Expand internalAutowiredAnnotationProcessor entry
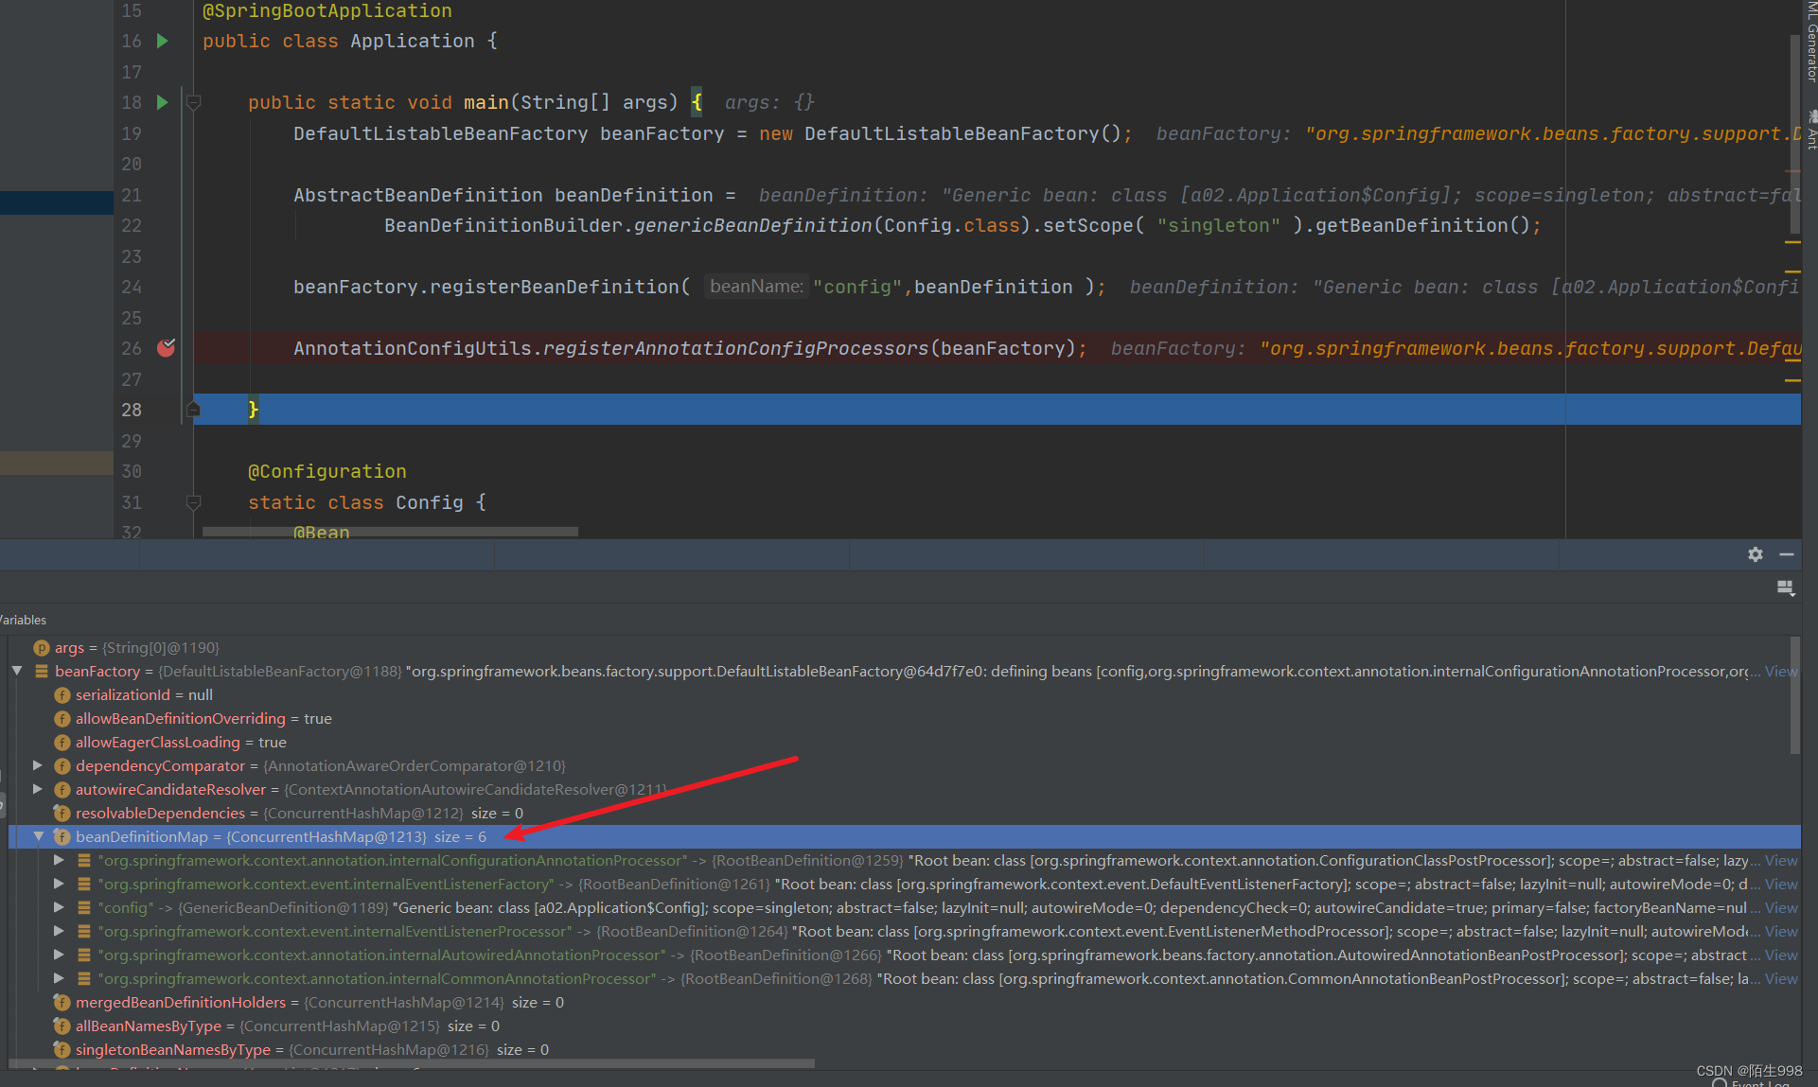Image resolution: width=1818 pixels, height=1087 pixels. pos(59,955)
